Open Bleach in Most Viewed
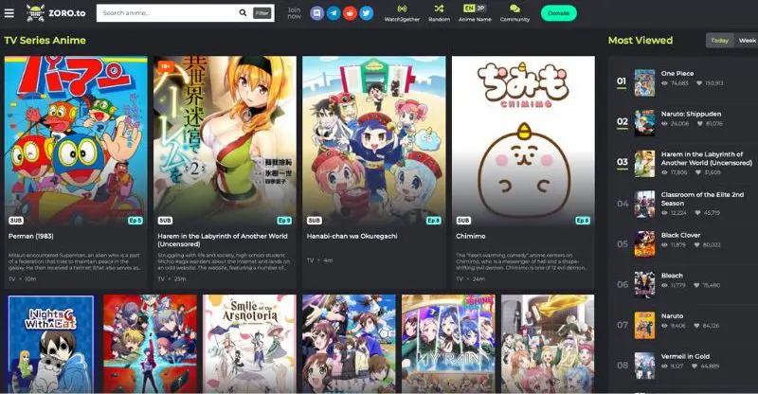This screenshot has width=758, height=394. coord(672,276)
